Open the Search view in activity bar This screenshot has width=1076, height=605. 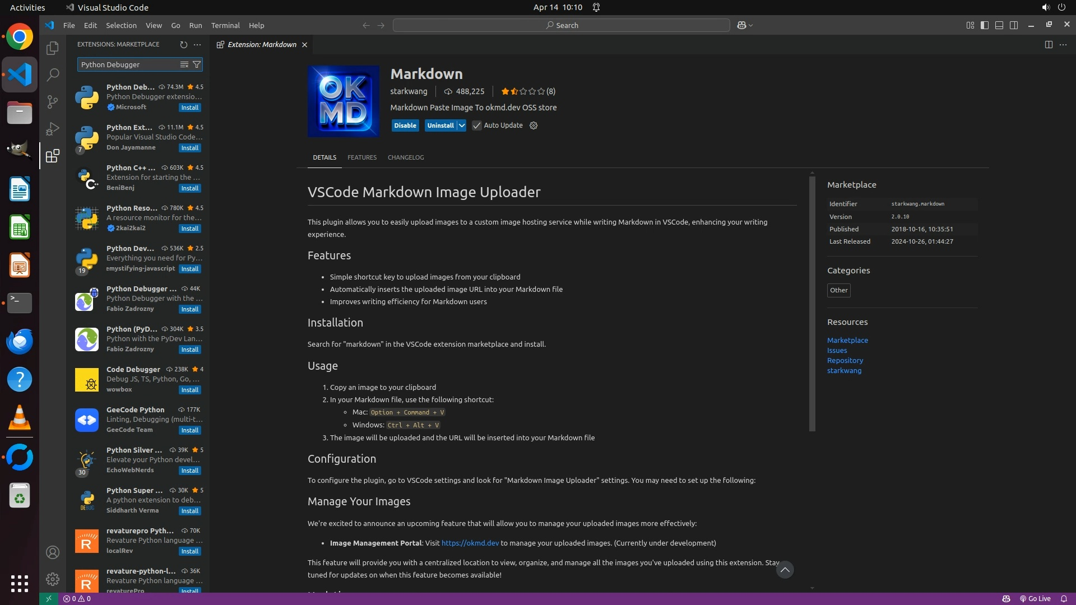(53, 75)
